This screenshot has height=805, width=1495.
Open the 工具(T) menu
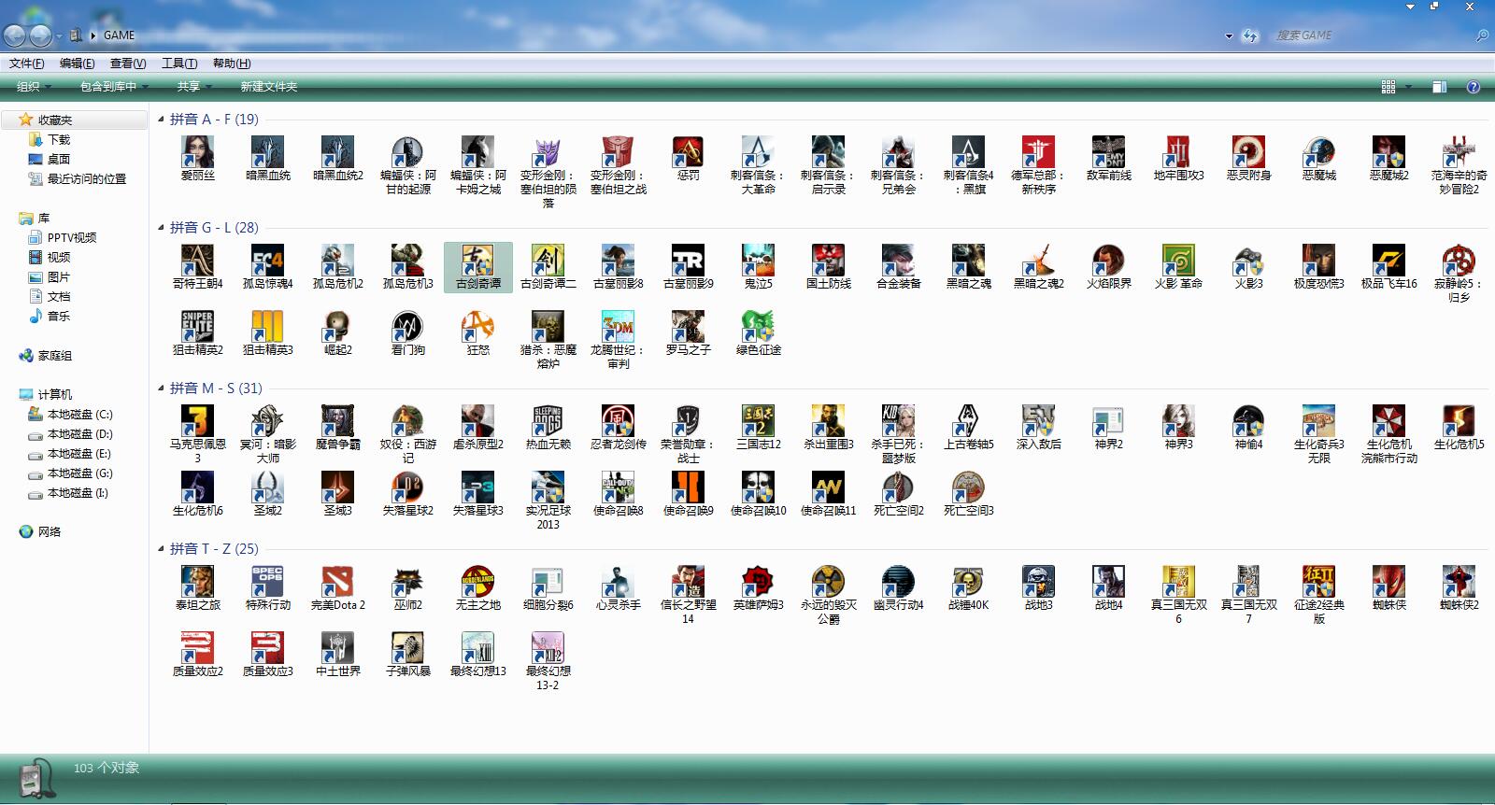click(x=179, y=64)
